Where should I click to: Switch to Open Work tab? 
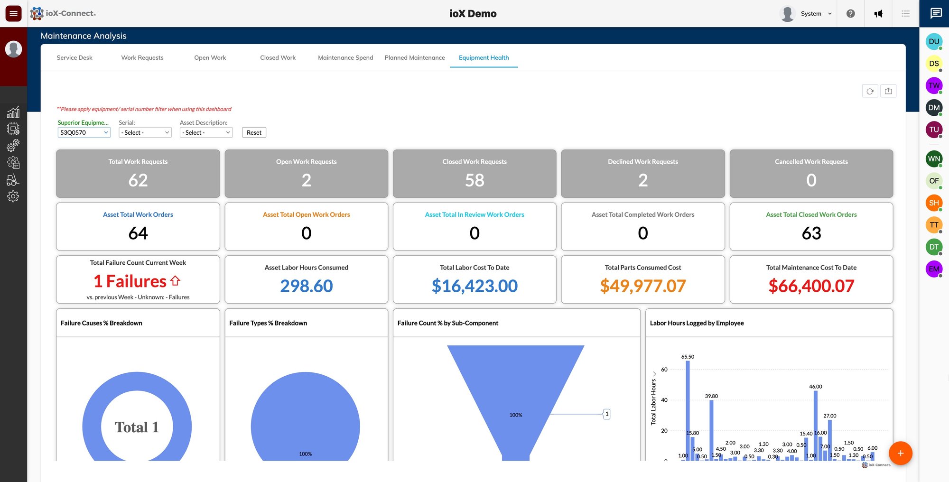210,57
